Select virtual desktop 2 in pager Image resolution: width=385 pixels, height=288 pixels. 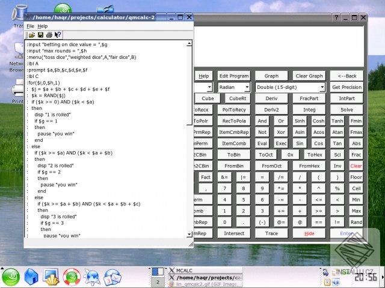158,282
